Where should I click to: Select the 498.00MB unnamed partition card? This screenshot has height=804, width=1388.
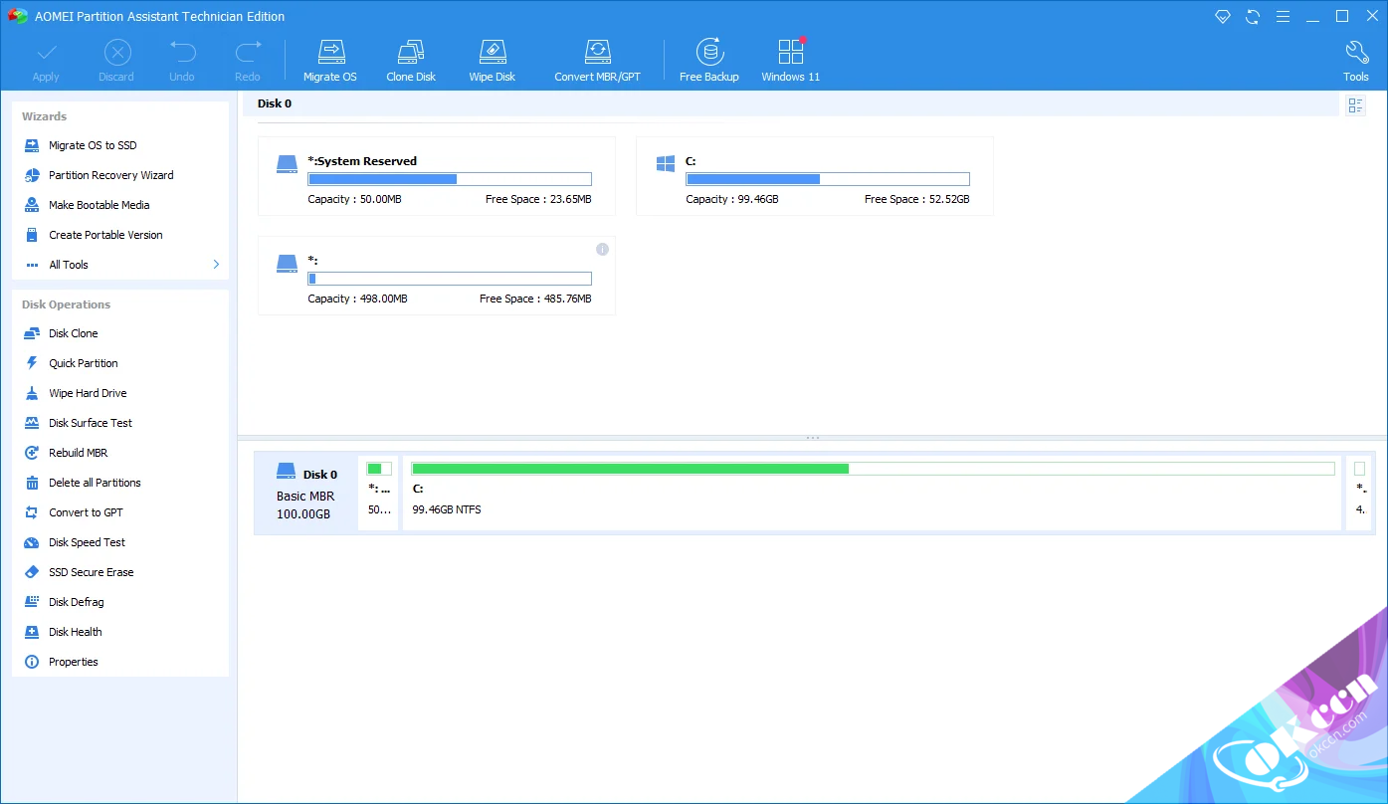click(437, 276)
